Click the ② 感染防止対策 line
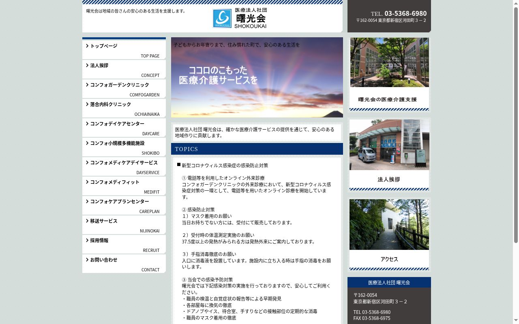 pyautogui.click(x=198, y=210)
